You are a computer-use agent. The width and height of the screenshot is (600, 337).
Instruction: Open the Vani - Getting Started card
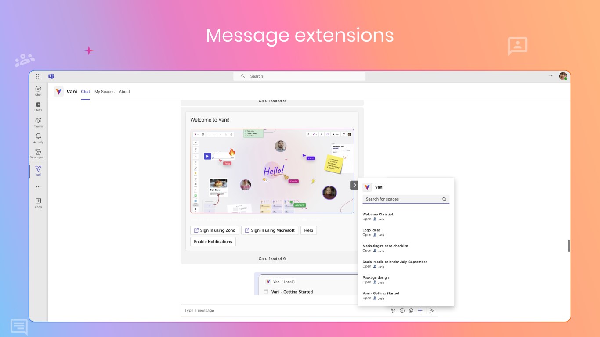(292, 292)
